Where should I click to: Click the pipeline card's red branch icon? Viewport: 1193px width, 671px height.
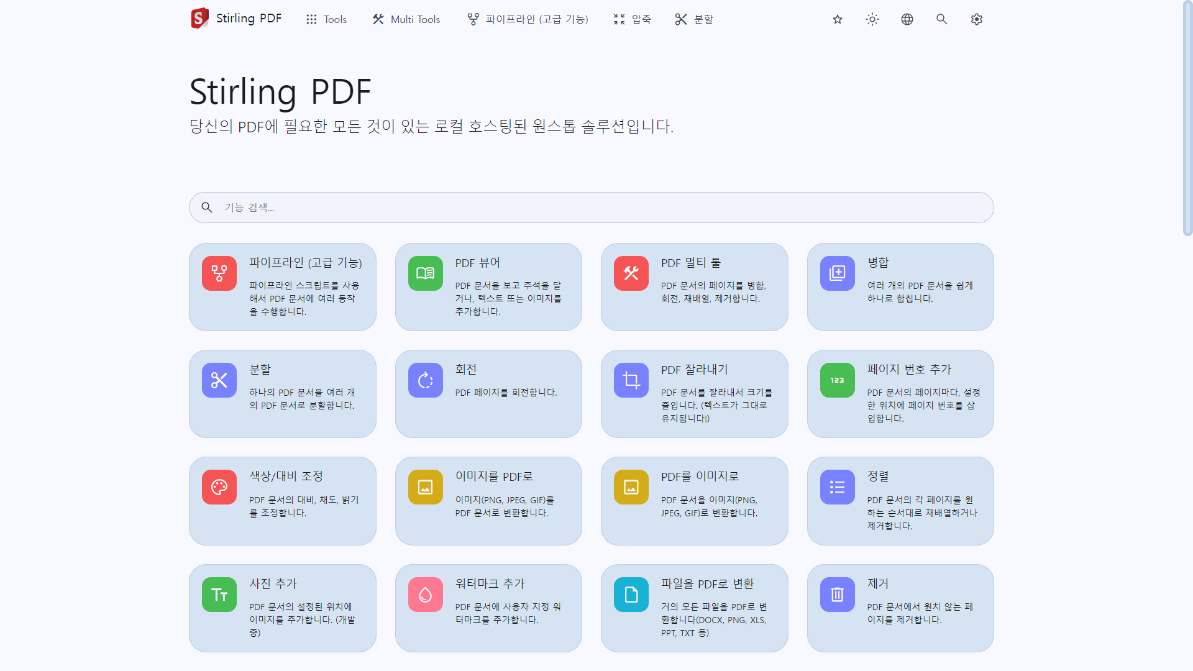coord(219,273)
